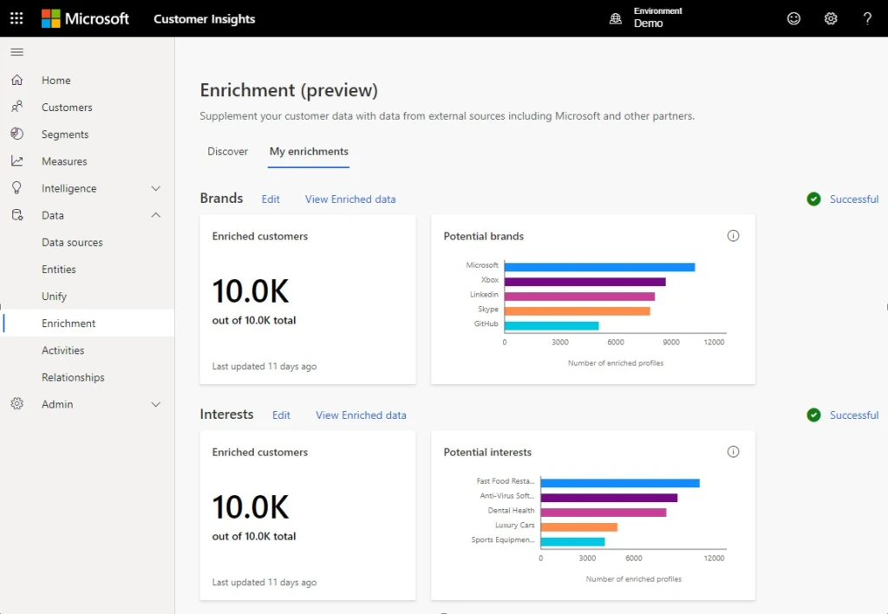The height and width of the screenshot is (614, 888).
Task: Select the My enrichments tab
Action: [x=309, y=151]
